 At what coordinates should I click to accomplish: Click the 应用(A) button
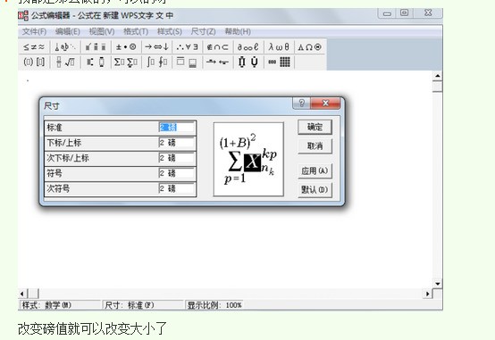[315, 171]
